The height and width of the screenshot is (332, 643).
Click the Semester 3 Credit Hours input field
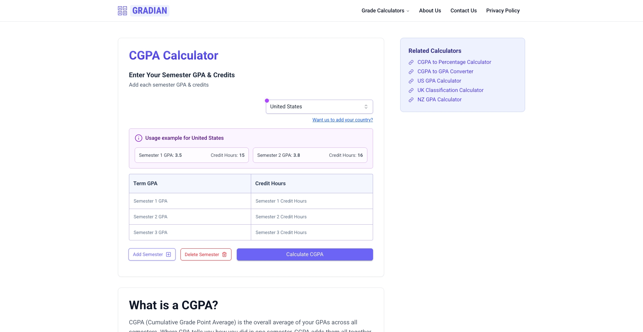coord(311,232)
